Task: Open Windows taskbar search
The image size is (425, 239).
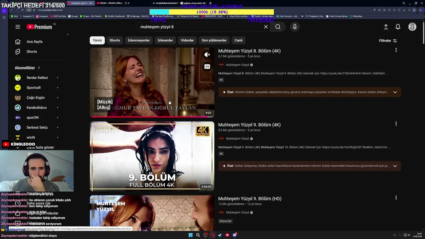Action: pyautogui.click(x=198, y=235)
